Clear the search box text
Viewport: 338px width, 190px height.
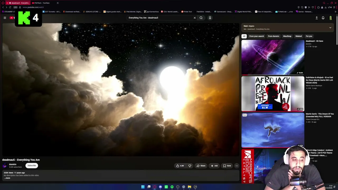click(x=195, y=18)
